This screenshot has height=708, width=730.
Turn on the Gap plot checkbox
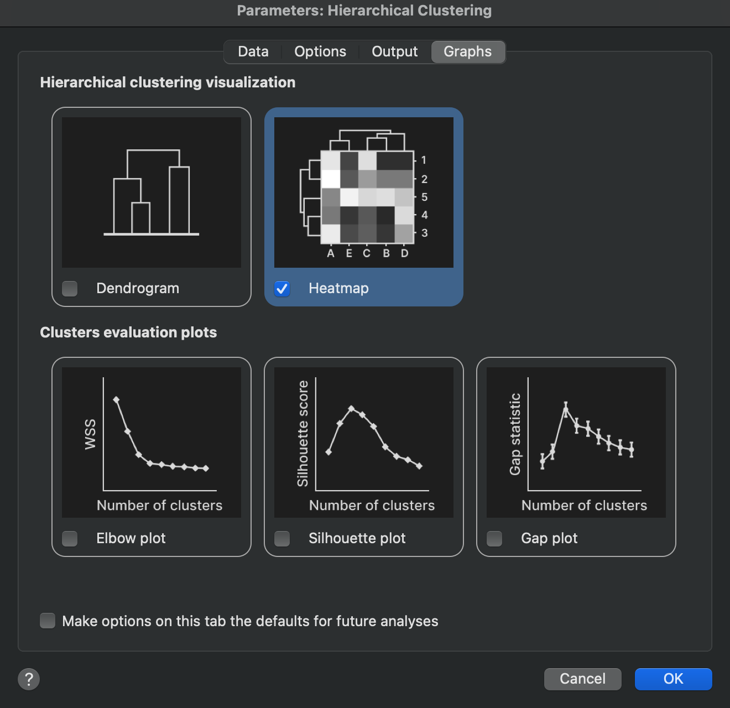pyautogui.click(x=494, y=538)
